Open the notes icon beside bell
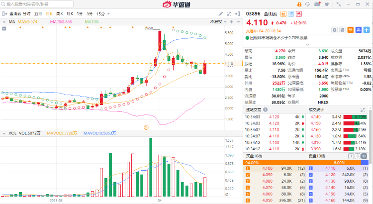Image resolution: width=373 pixels, height=204 pixels. [x=342, y=30]
